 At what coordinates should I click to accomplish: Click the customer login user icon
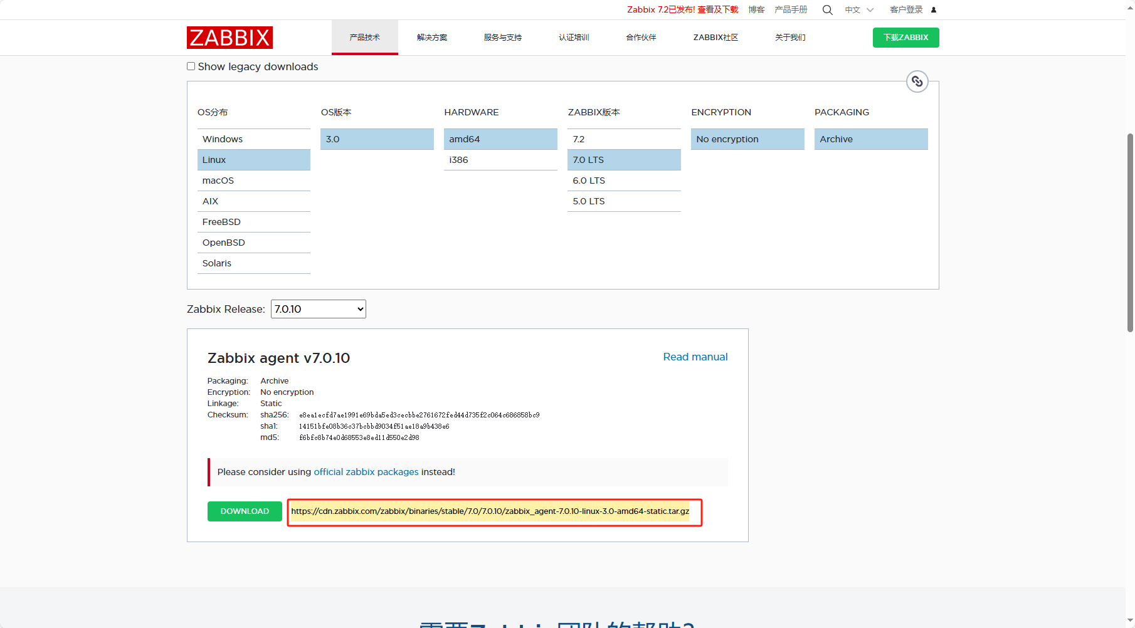pos(934,10)
